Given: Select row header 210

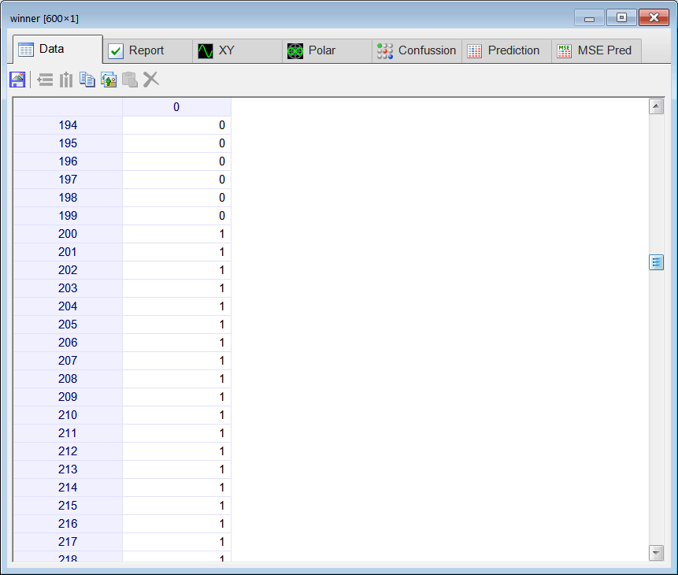Looking at the screenshot, I should click(x=68, y=415).
